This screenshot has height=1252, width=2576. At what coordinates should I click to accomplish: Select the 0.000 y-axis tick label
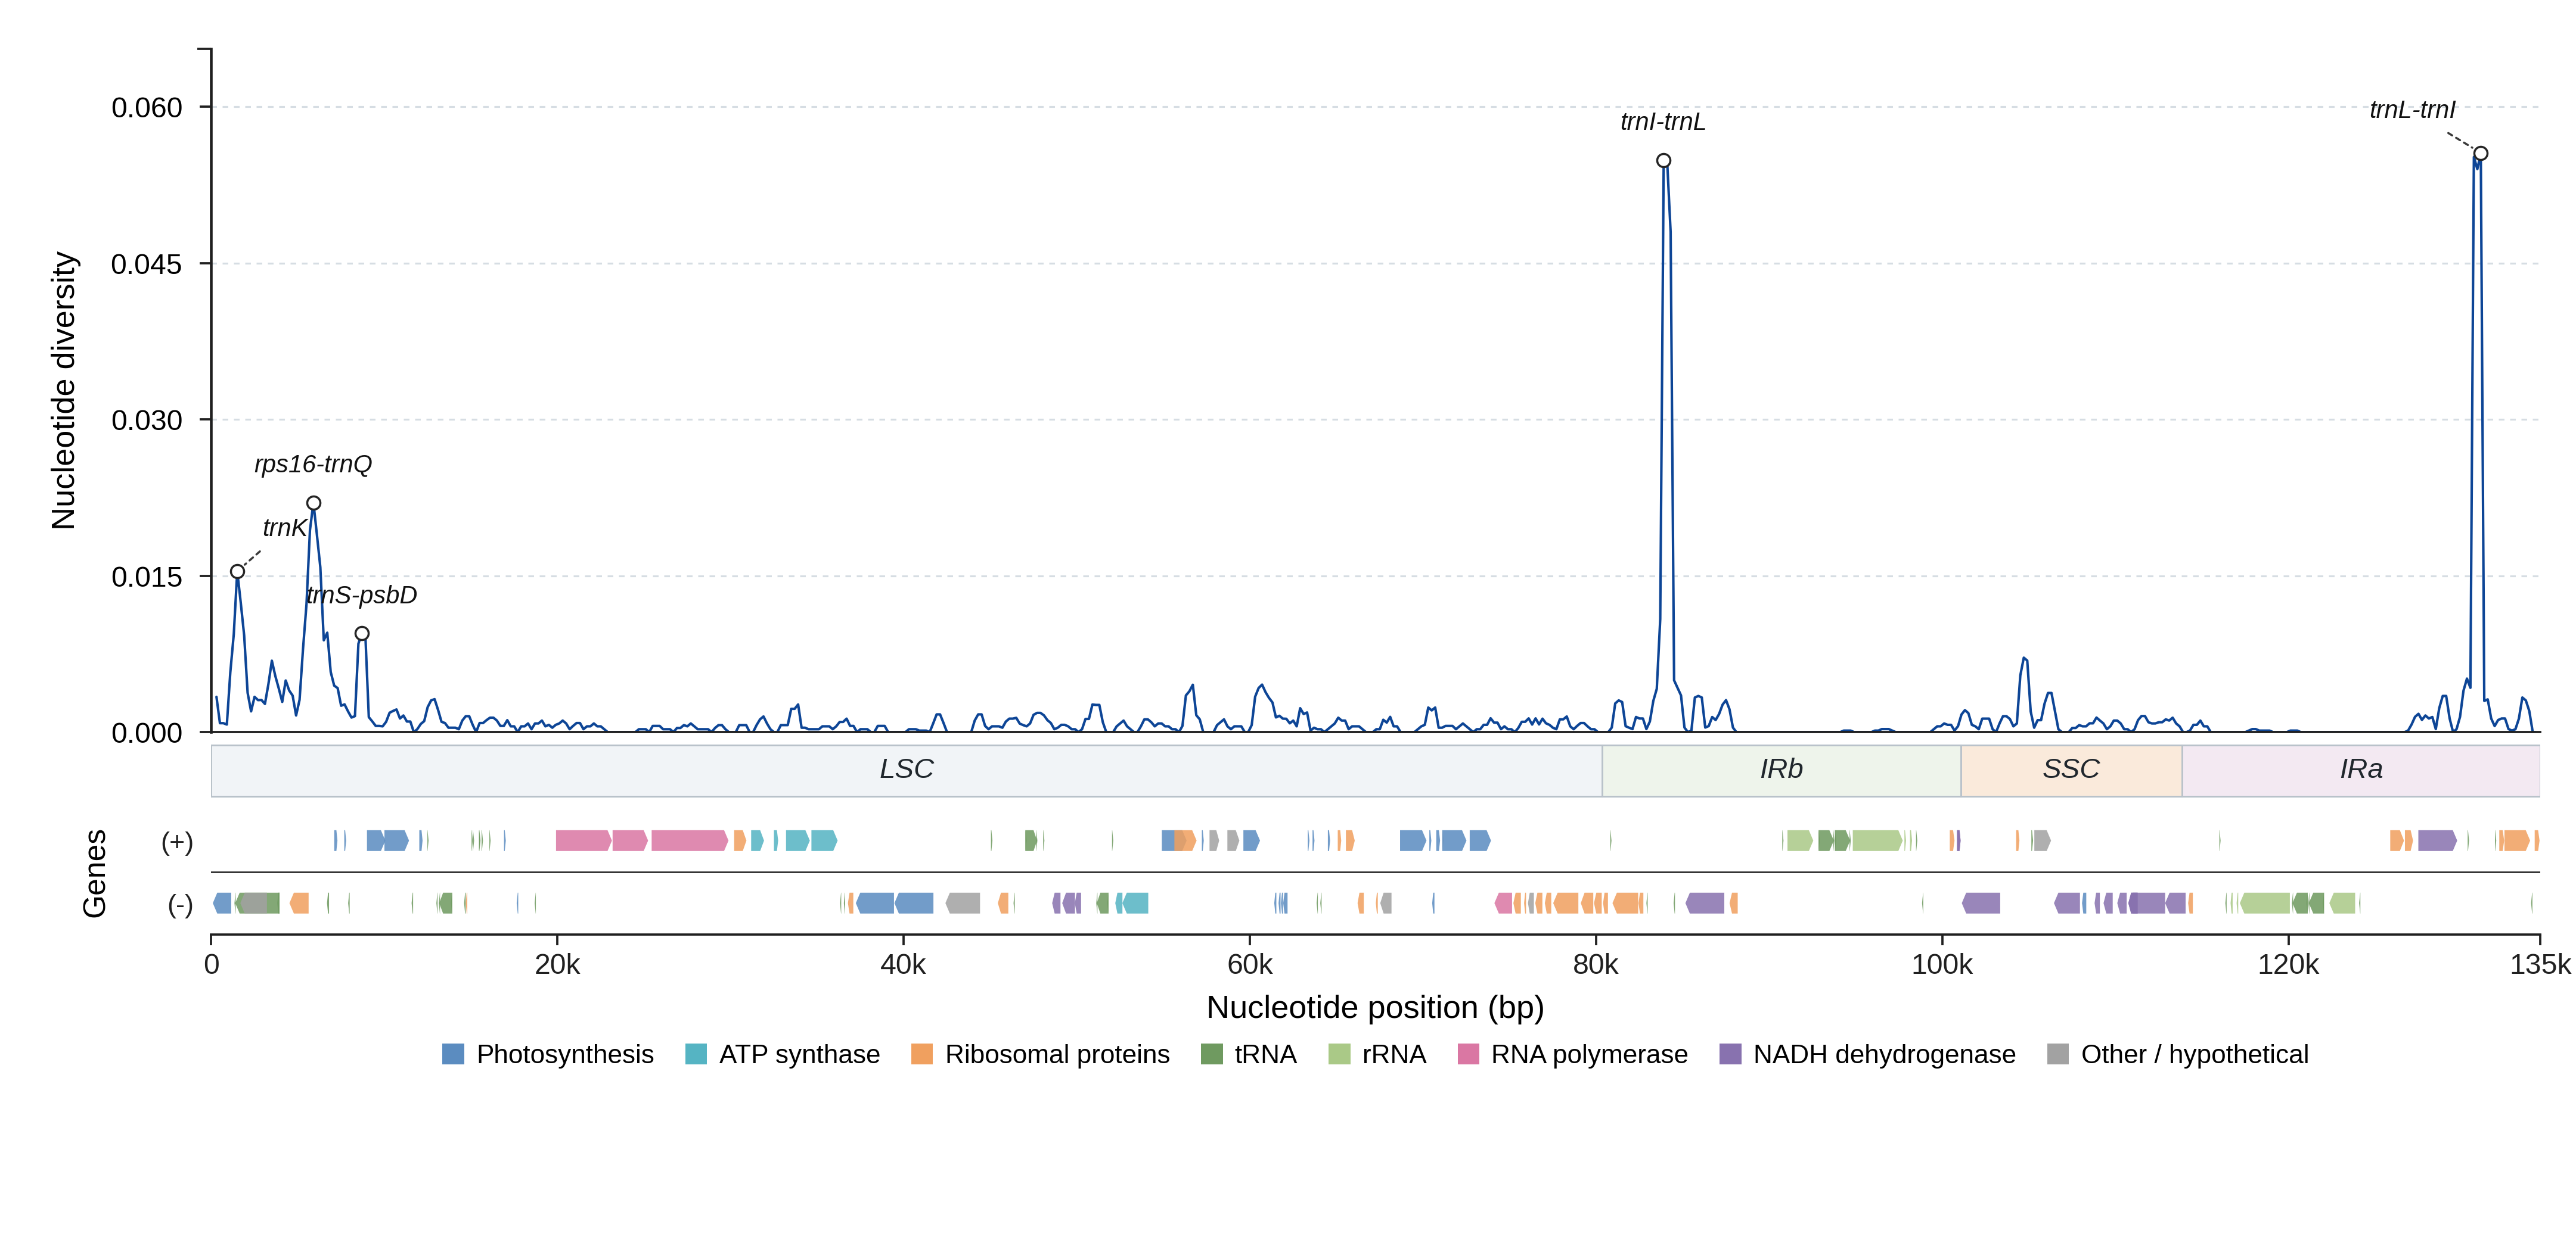pos(147,733)
